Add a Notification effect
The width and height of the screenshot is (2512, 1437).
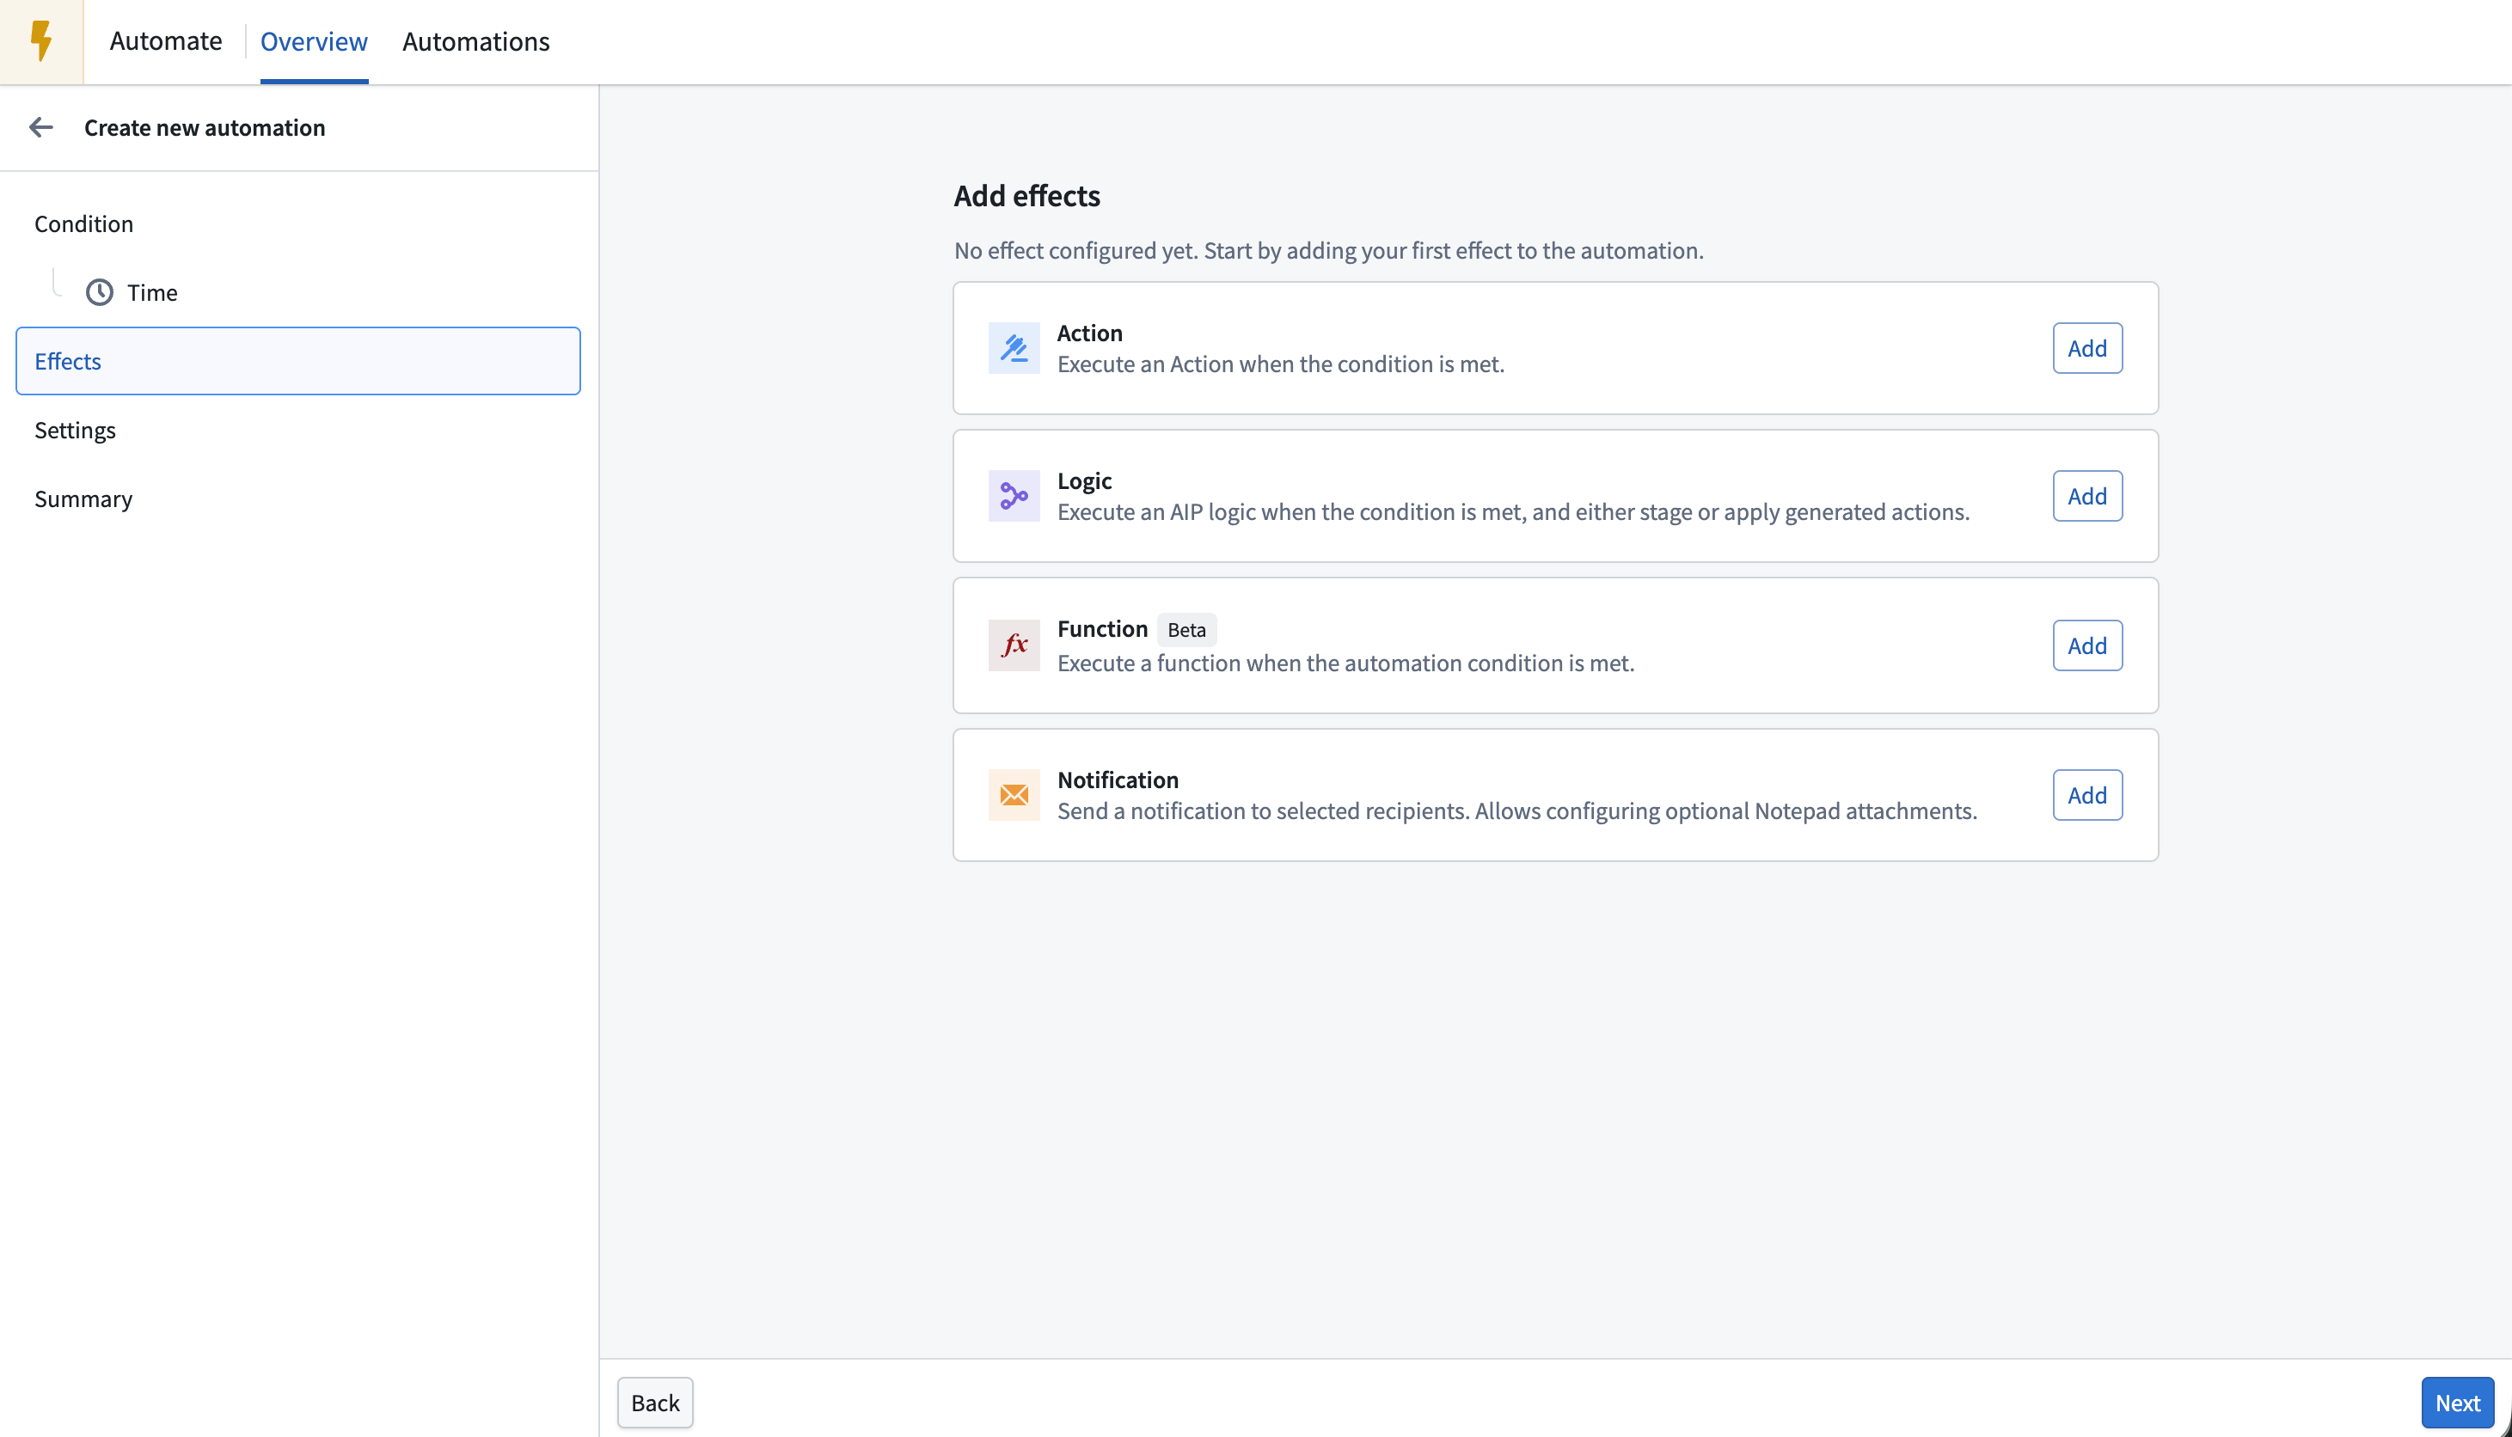2087,794
